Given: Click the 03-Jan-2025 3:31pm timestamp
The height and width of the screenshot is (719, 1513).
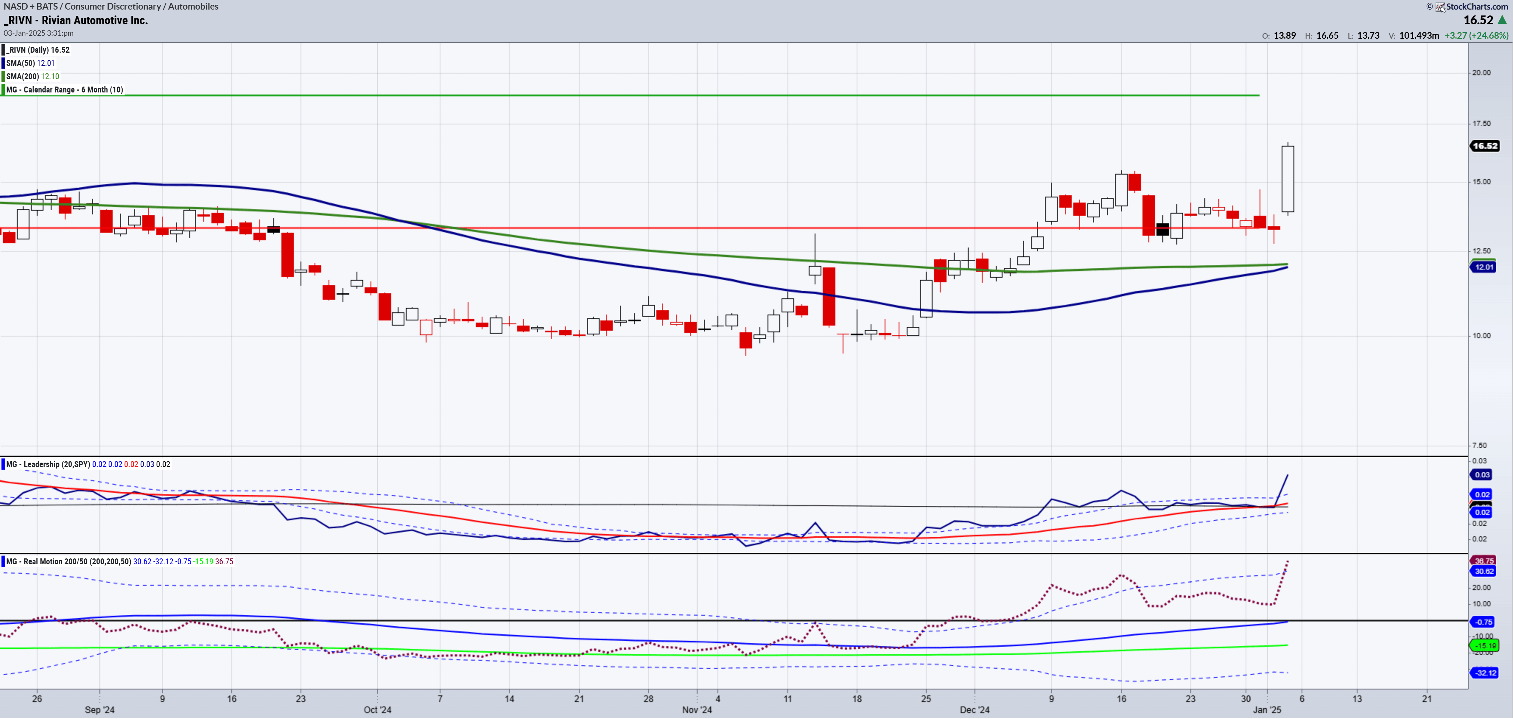Looking at the screenshot, I should (x=39, y=33).
